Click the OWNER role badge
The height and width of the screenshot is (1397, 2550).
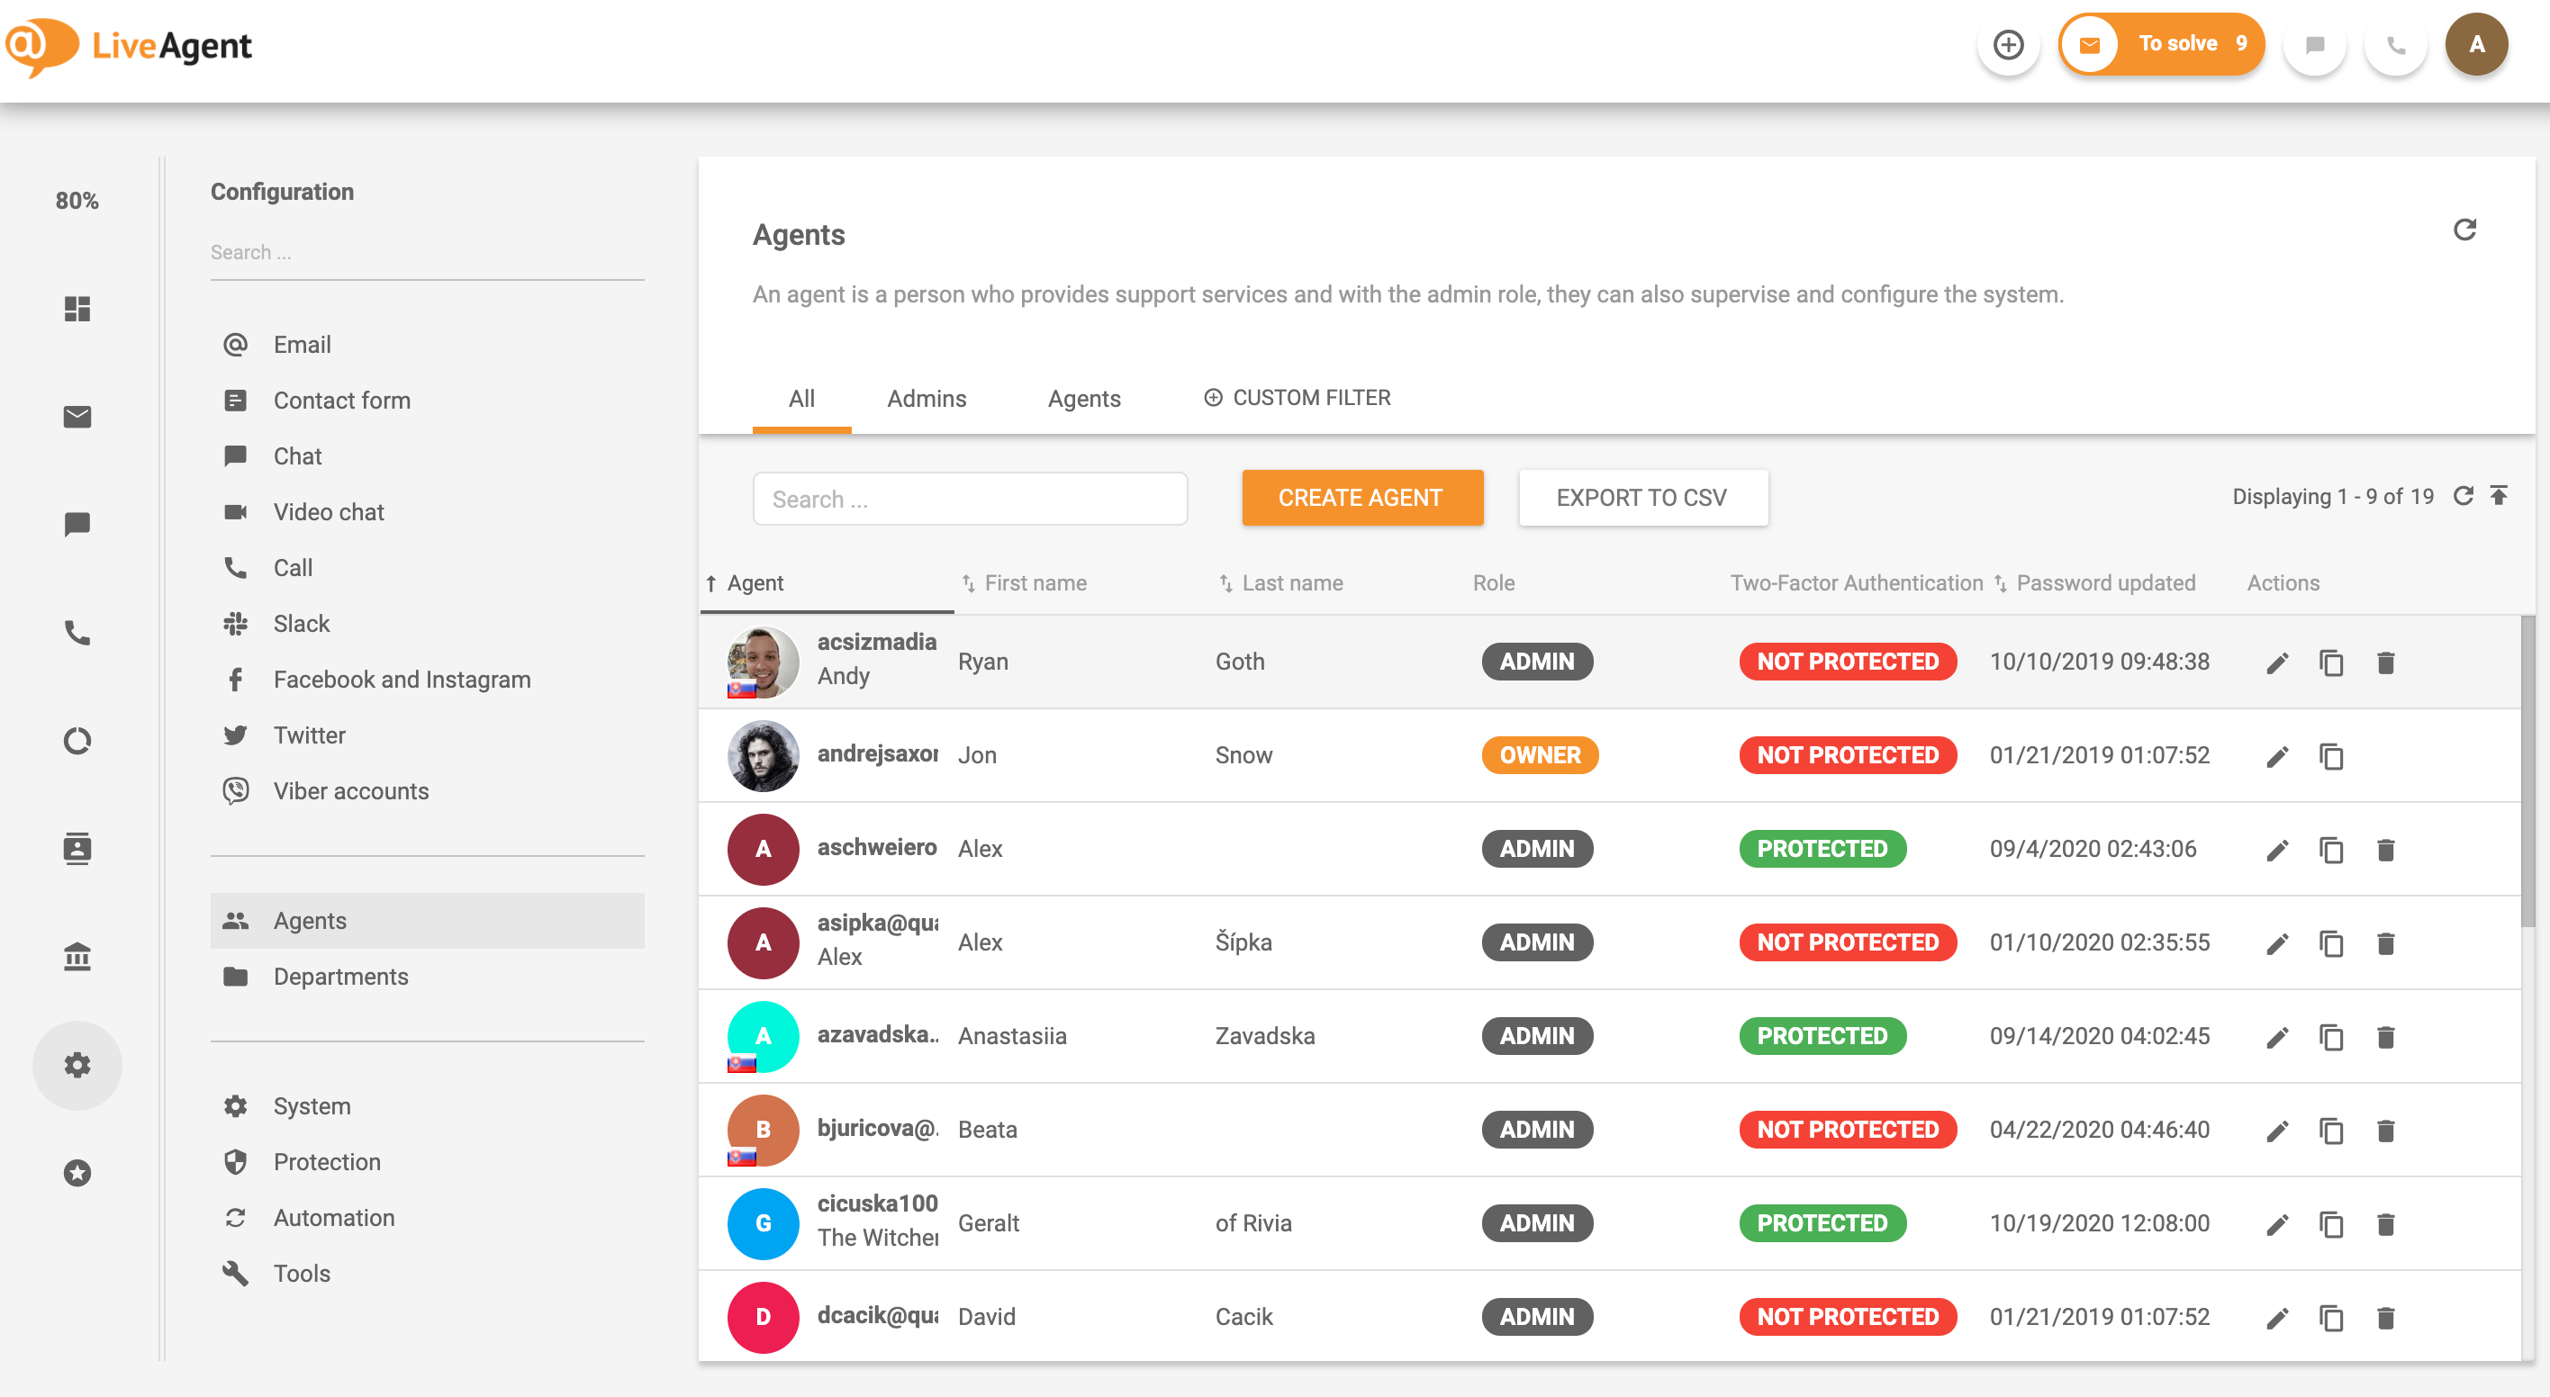tap(1540, 755)
